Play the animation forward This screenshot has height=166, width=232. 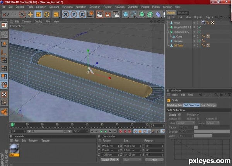point(106,131)
